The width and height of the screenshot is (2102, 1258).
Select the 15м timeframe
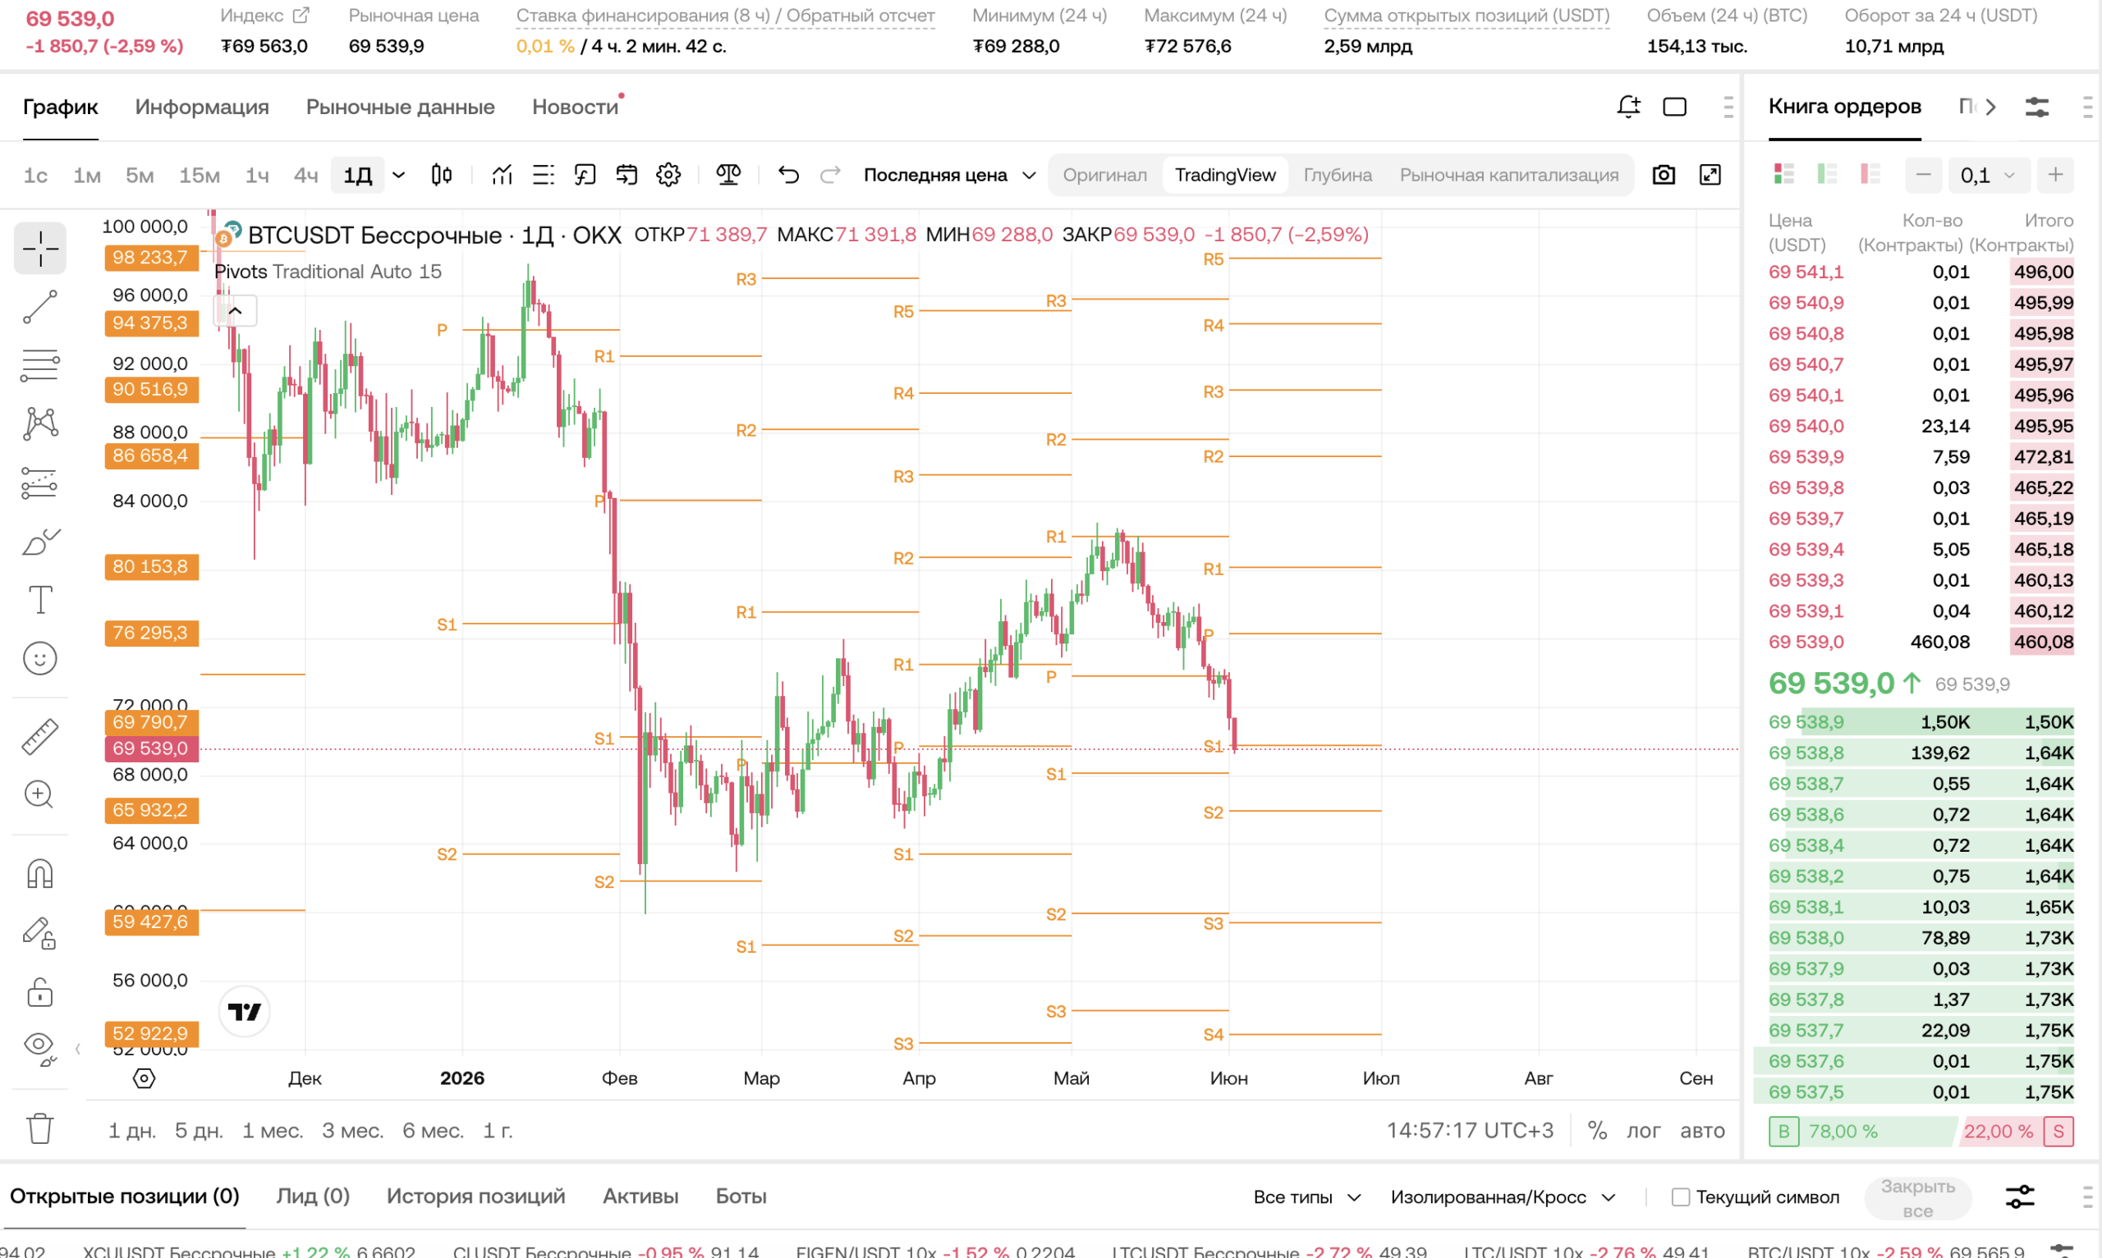tap(200, 175)
